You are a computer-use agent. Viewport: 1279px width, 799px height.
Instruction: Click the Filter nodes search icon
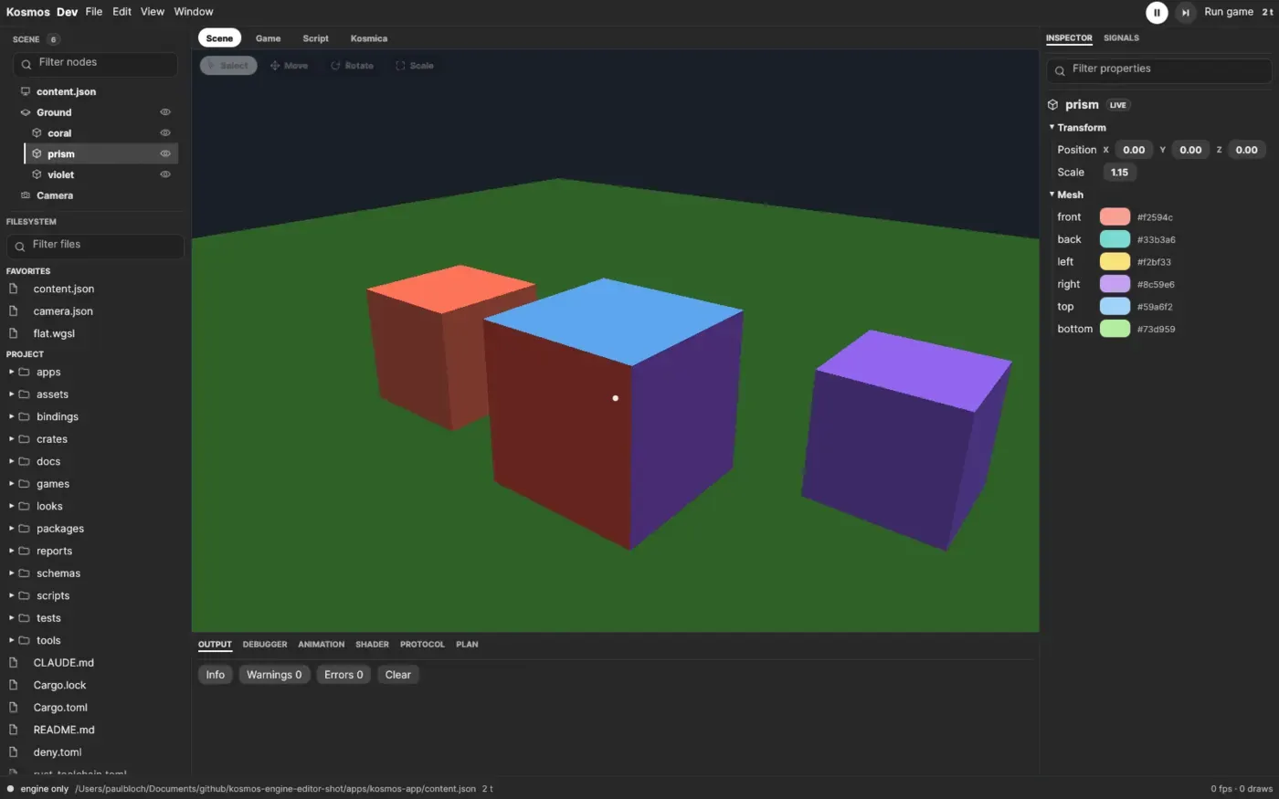[x=26, y=64]
